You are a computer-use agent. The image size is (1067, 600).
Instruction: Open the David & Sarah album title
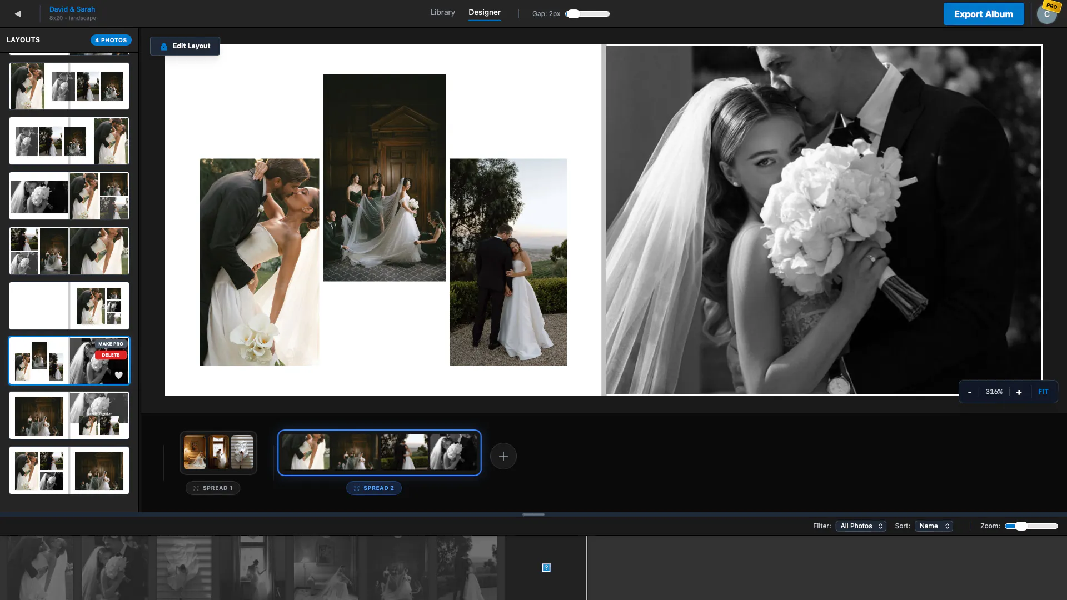tap(72, 9)
